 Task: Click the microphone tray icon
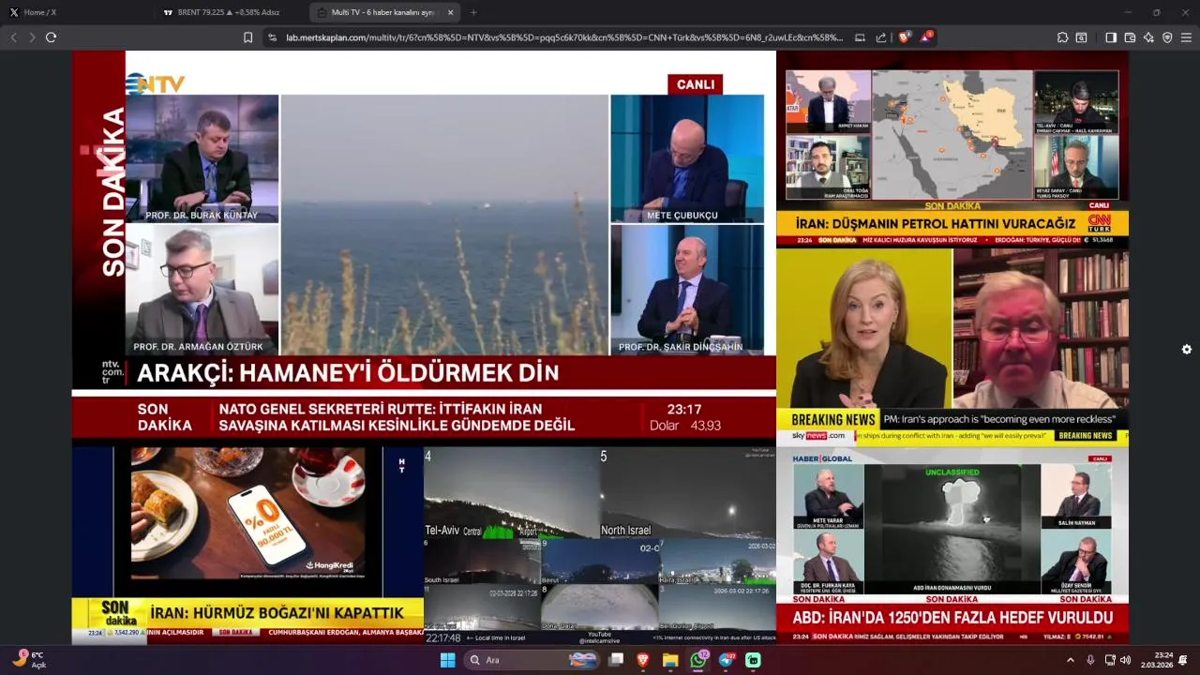1090,660
